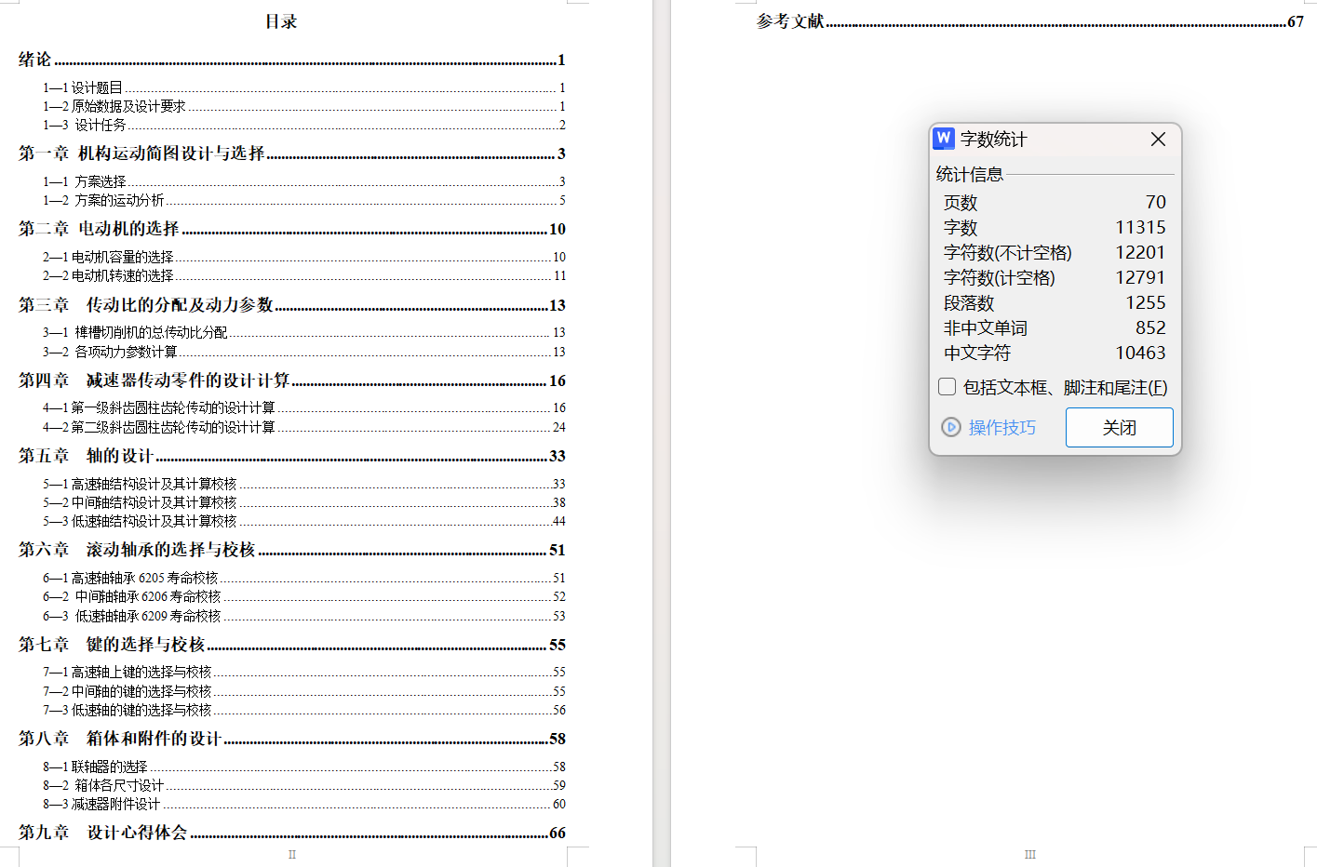Open TOC entry 6—1 高速轴轴承 6205
Image resolution: width=1317 pixels, height=867 pixels.
click(x=303, y=578)
